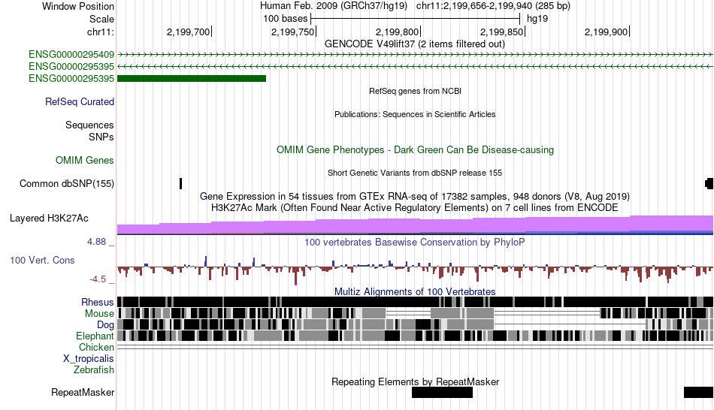Viewport: 714px width, 410px height.
Task: Click the Sequences track label
Action: click(x=89, y=125)
